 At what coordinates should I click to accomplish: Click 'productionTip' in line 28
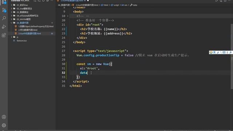click(x=108, y=55)
